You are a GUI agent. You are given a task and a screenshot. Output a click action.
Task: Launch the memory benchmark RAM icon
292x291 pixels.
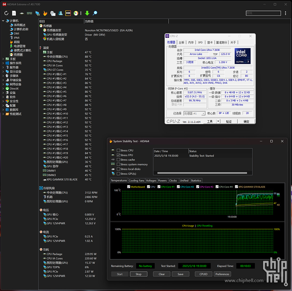pyautogui.click(x=29, y=13)
